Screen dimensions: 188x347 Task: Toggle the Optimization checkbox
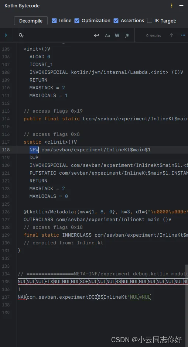click(x=77, y=21)
